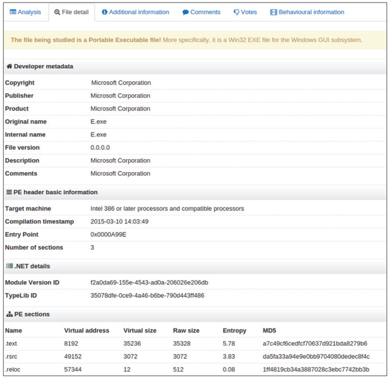Screen dimensions: 389x378
Task: Click the Publisher value Microsoft Corporation
Action: point(121,95)
